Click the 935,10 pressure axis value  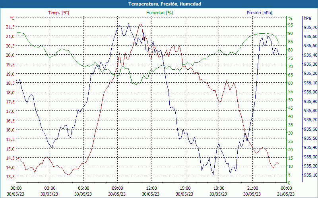tap(310, 175)
